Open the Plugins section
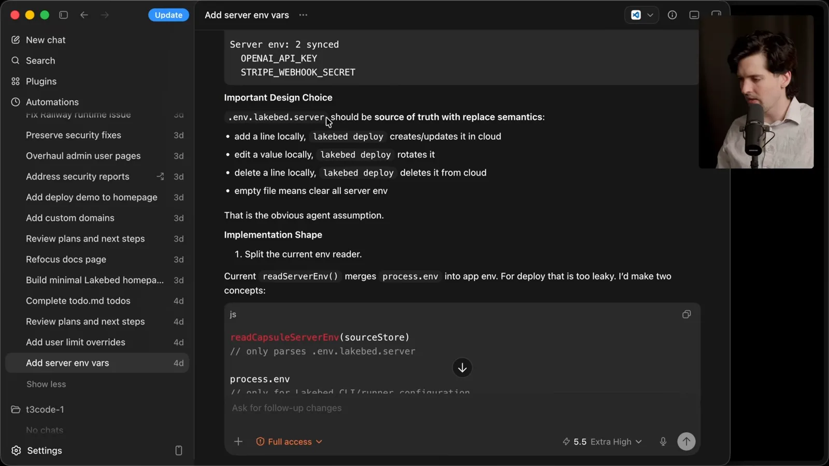The image size is (829, 466). pyautogui.click(x=97, y=81)
